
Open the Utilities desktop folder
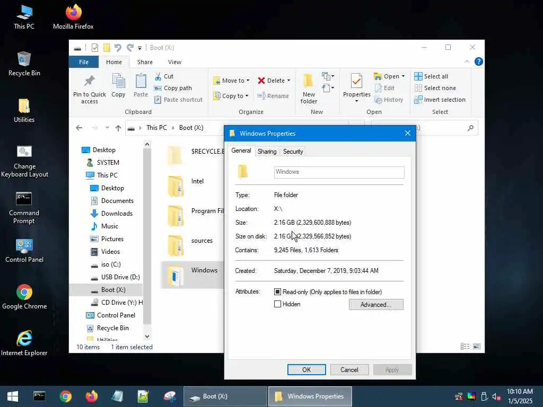click(x=24, y=111)
